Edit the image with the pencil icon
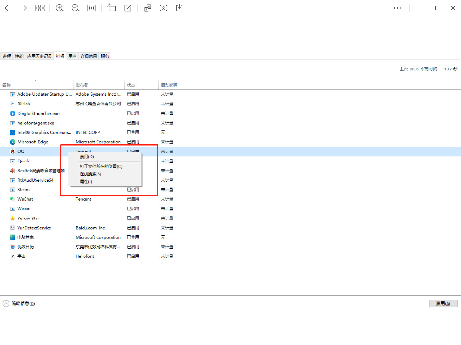 point(128,8)
